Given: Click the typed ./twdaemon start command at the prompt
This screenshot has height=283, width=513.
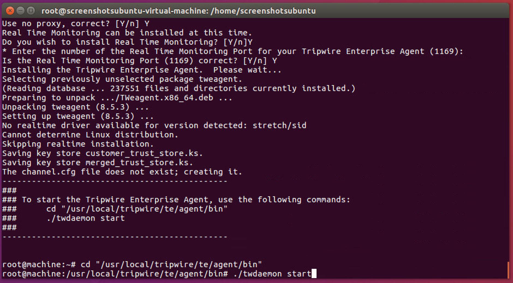Looking at the screenshot, I should 272,273.
